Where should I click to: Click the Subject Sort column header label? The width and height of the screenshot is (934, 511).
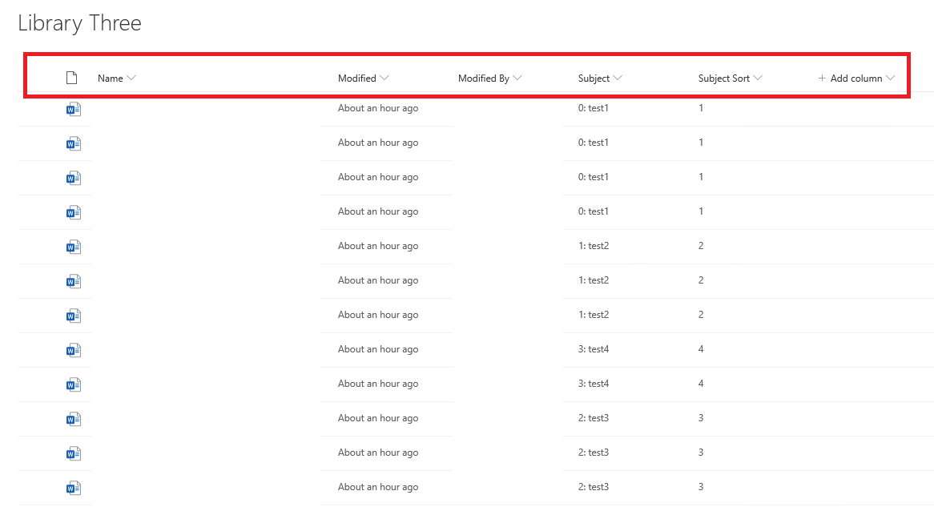[724, 78]
